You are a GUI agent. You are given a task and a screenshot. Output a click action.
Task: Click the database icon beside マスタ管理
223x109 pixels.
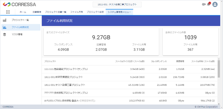pos(4,35)
